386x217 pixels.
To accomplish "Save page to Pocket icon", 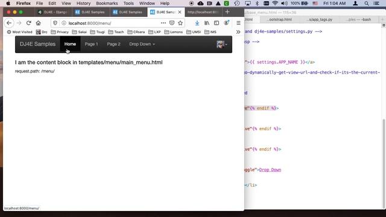I will click(x=172, y=23).
